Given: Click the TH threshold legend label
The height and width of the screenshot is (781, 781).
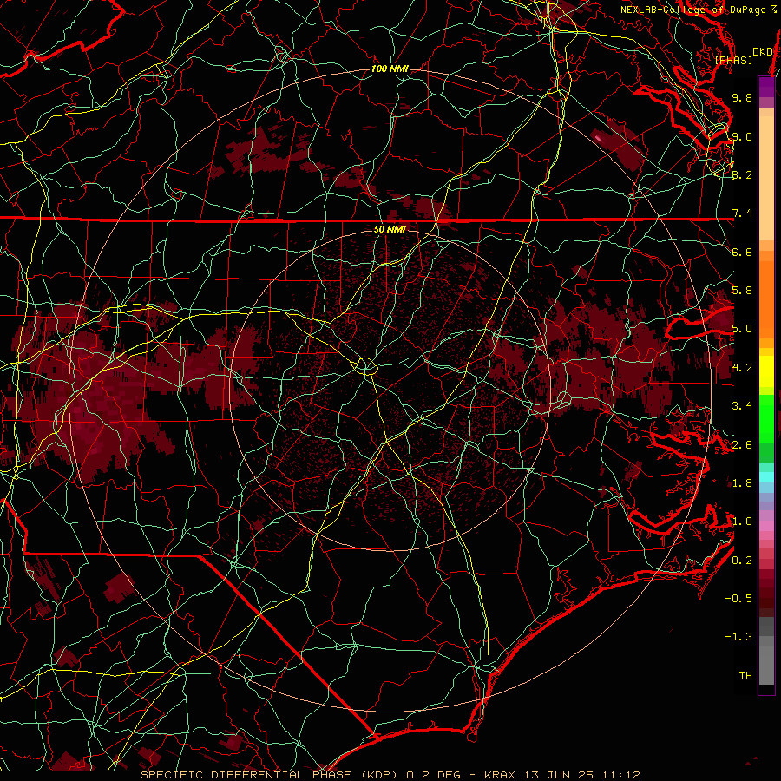Looking at the screenshot, I should coord(745,676).
